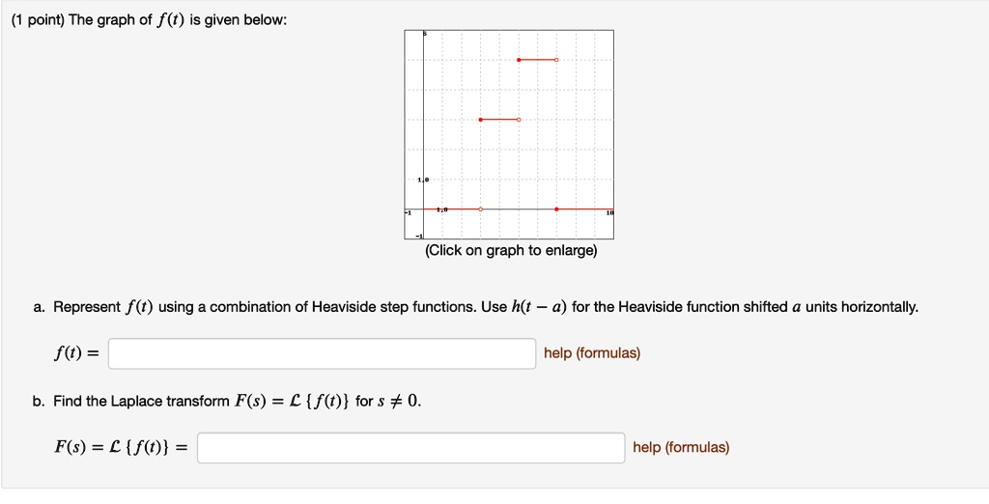
Task: Click the '(Click on graph to enlarge)' caption
Action: coord(510,251)
